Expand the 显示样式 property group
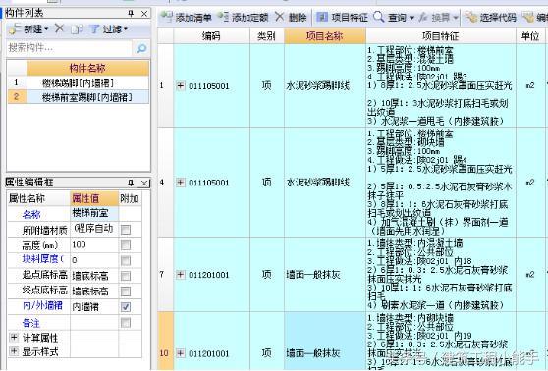 pos(14,351)
